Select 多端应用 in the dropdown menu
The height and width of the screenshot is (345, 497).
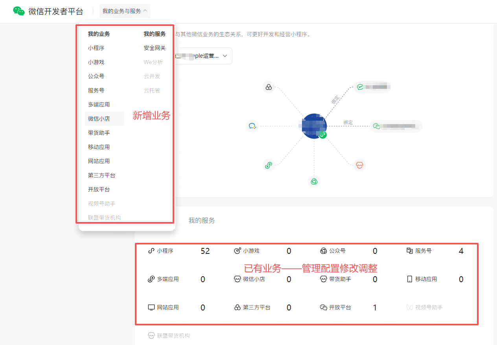click(99, 105)
